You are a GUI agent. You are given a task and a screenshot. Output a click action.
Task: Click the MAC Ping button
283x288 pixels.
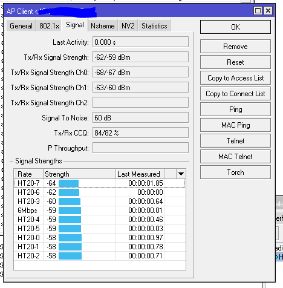click(x=235, y=125)
